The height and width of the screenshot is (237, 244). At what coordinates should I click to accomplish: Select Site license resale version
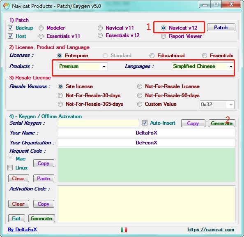(x=60, y=86)
